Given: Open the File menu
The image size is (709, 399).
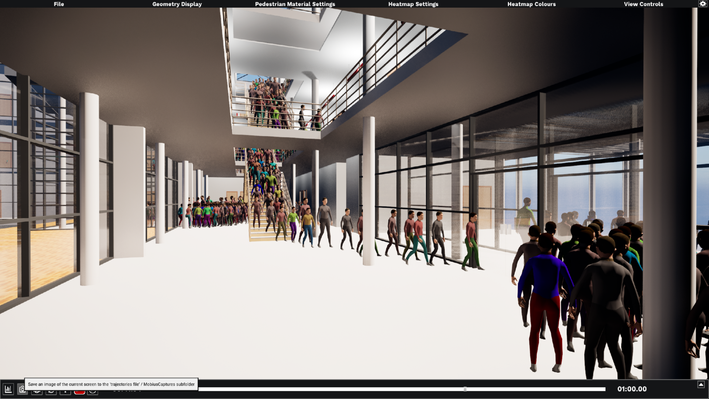Looking at the screenshot, I should tap(59, 4).
